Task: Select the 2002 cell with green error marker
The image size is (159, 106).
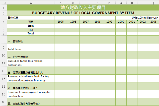Action: click(x=143, y=22)
